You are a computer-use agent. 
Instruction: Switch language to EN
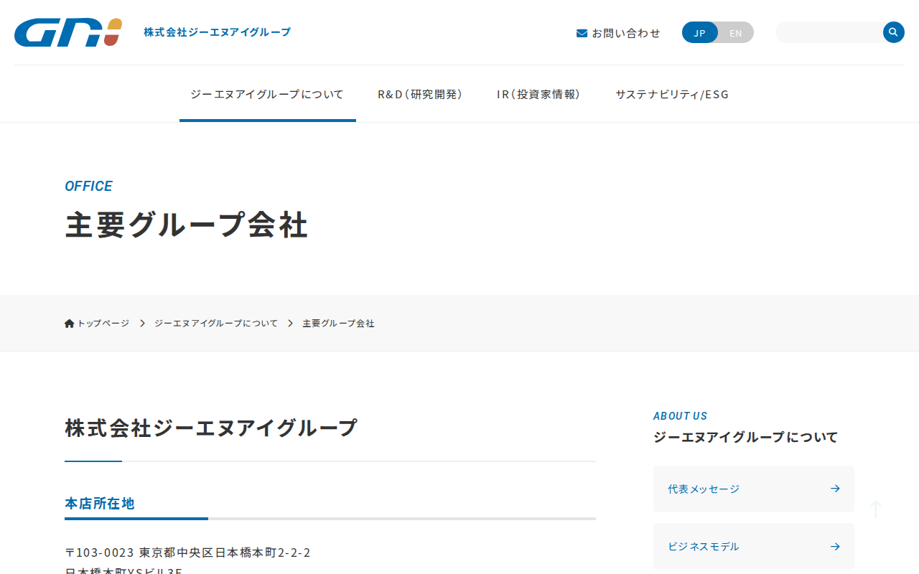pyautogui.click(x=736, y=33)
